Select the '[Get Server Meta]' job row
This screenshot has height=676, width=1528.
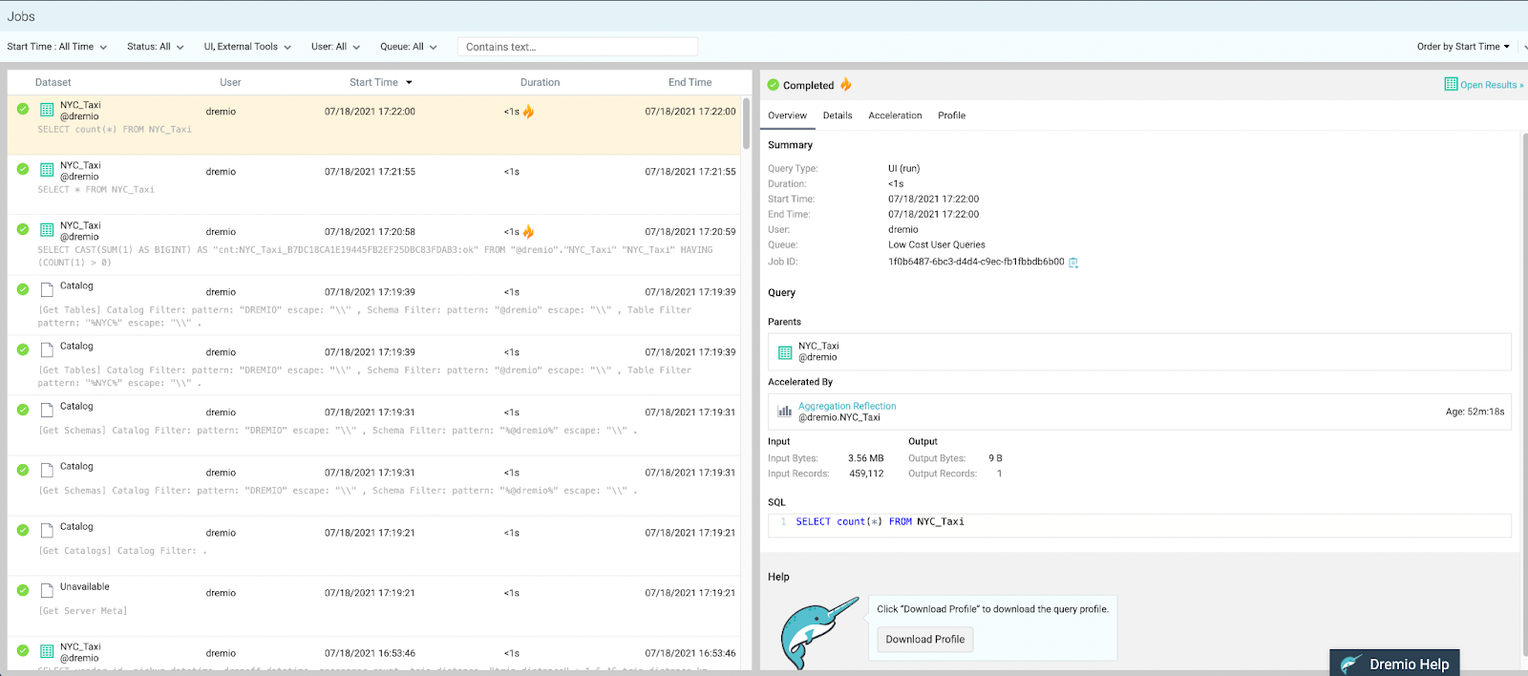[x=373, y=606]
